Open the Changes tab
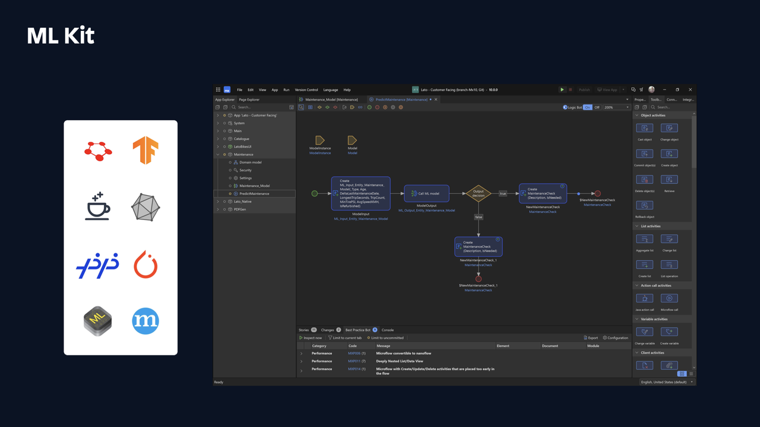Screen dimensions: 760x427 pos(331,330)
